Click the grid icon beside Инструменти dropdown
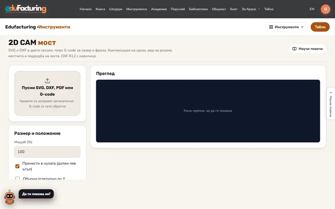This screenshot has width=335, height=209. [271, 27]
